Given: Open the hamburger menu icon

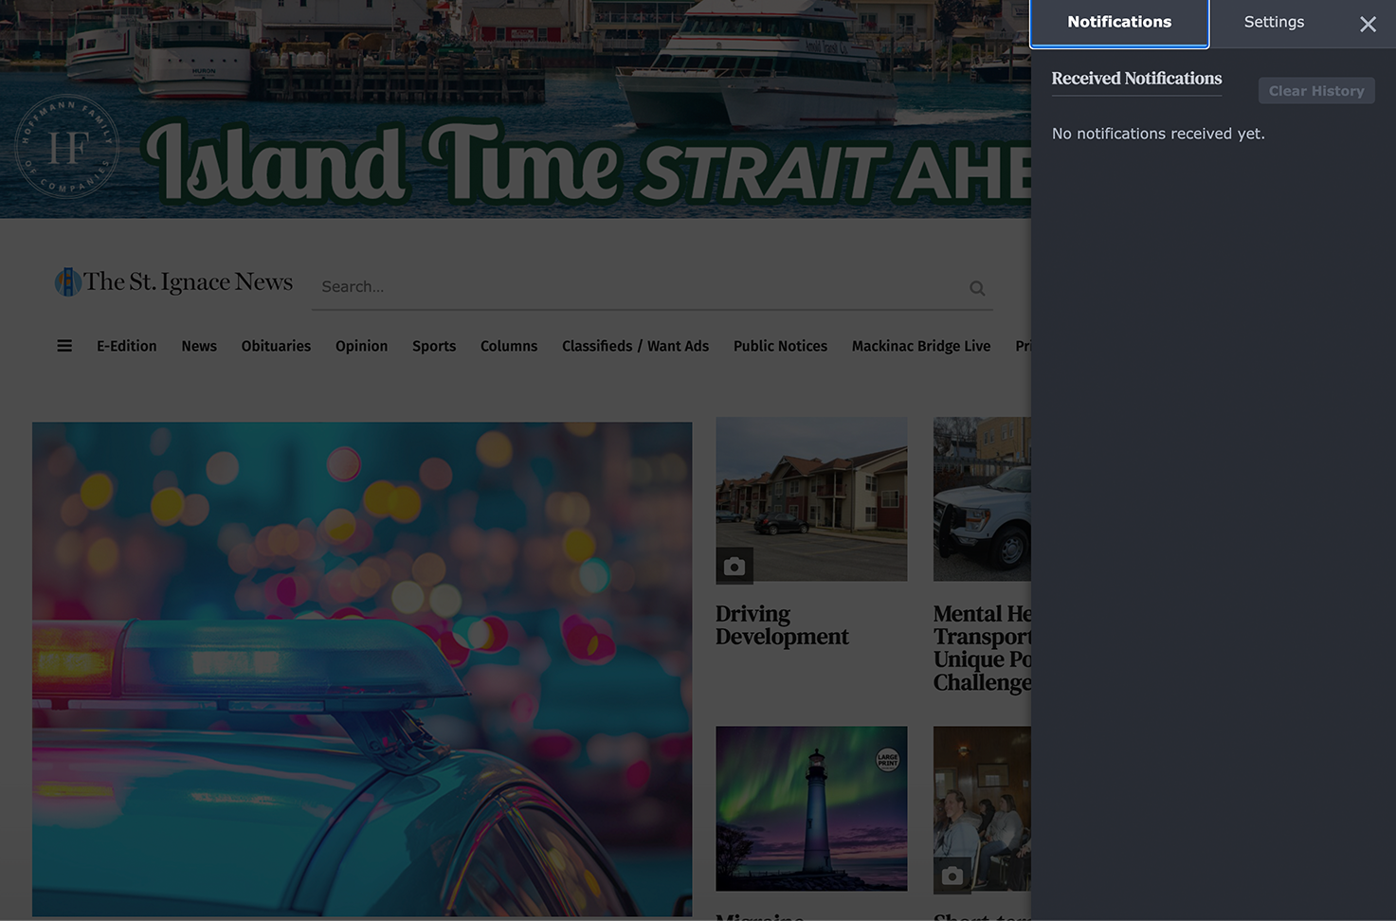Looking at the screenshot, I should coord(64,346).
